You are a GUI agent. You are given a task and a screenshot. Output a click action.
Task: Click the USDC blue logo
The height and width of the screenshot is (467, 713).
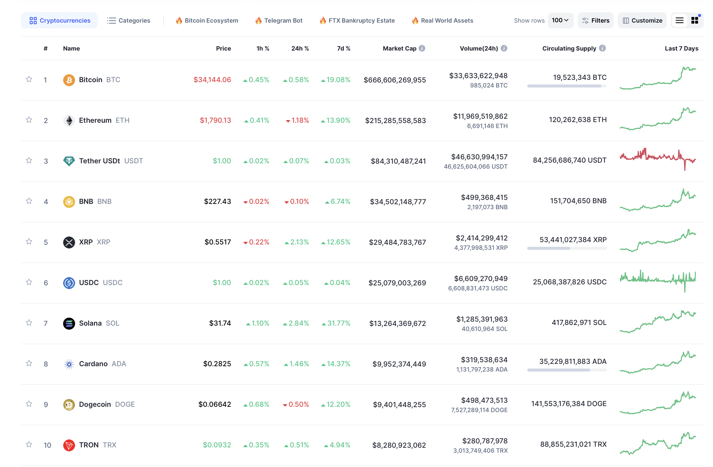(69, 283)
